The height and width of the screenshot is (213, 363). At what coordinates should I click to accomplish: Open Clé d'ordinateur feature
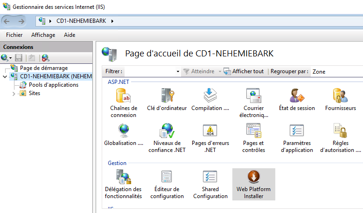tap(167, 100)
